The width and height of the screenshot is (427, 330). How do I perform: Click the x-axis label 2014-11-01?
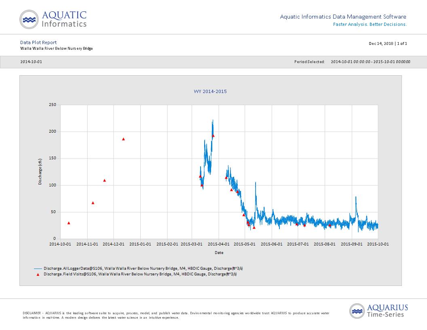(87, 244)
